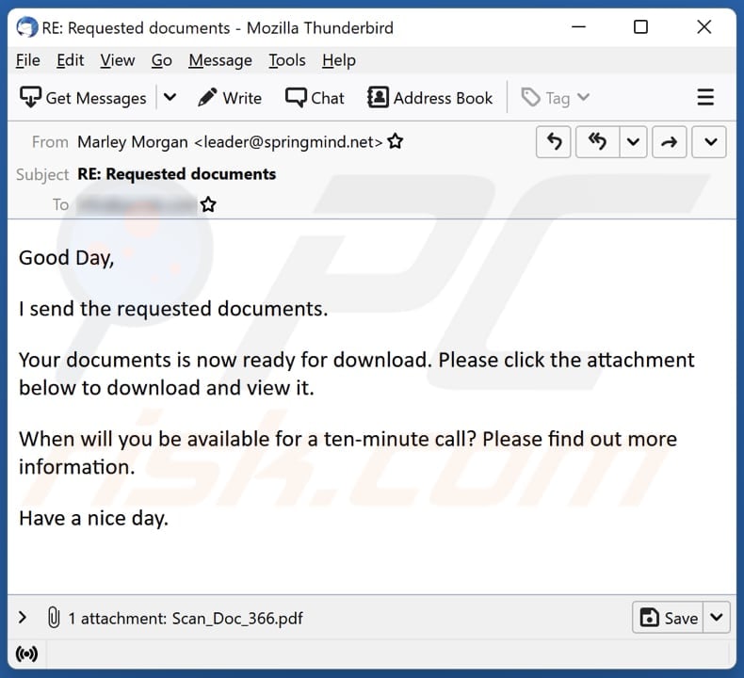Viewport: 744px width, 678px height.
Task: Open the Address Book
Action: pos(429,98)
